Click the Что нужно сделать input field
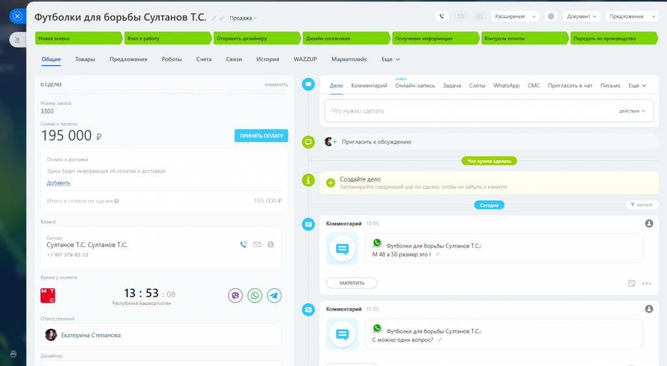The height and width of the screenshot is (366, 667). click(489, 111)
